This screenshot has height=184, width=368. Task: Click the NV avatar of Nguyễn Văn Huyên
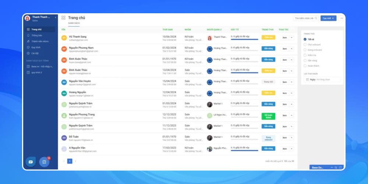(64, 82)
